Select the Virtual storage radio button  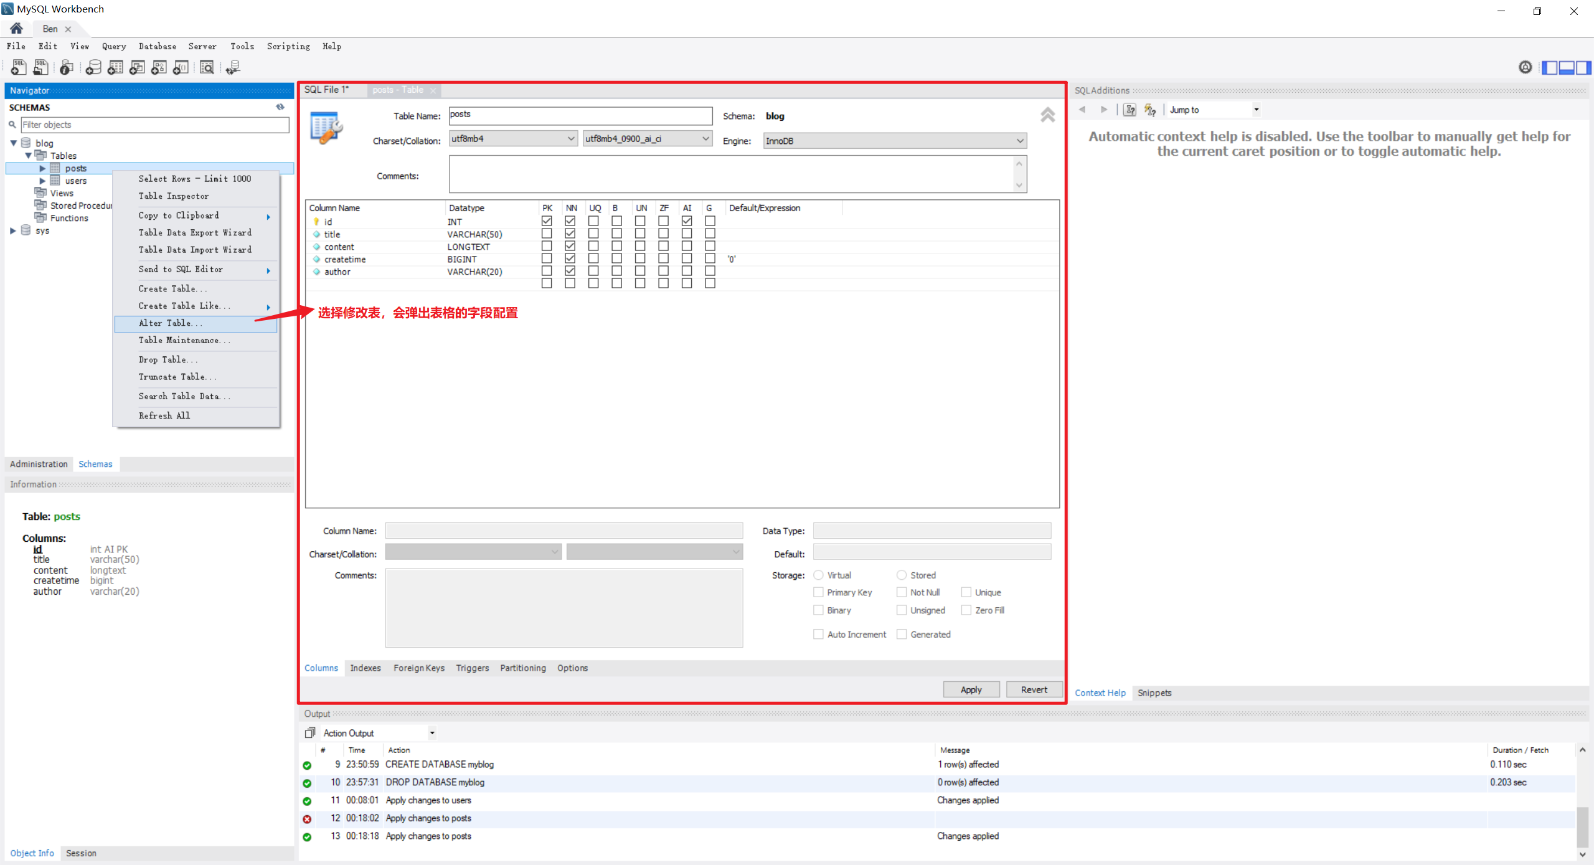[x=819, y=575]
